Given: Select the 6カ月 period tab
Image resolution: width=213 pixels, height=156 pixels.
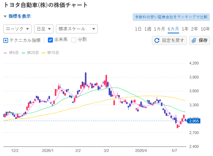Looking at the screenshot, I should (x=173, y=29).
